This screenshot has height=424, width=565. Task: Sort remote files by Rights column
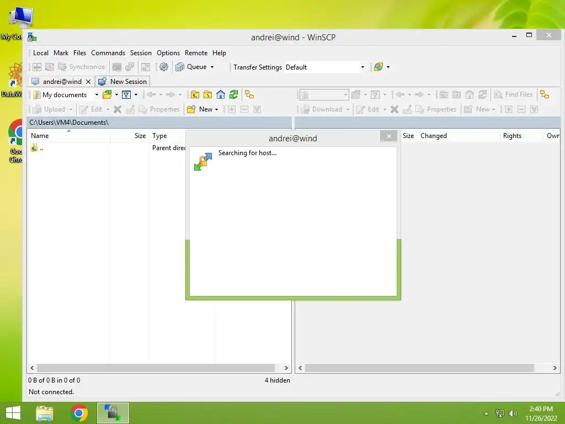(x=521, y=136)
